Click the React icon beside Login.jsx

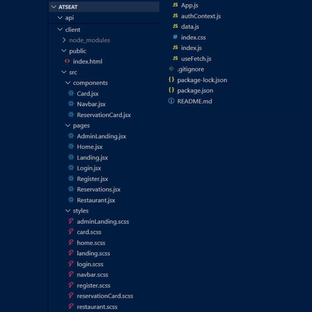point(71,168)
